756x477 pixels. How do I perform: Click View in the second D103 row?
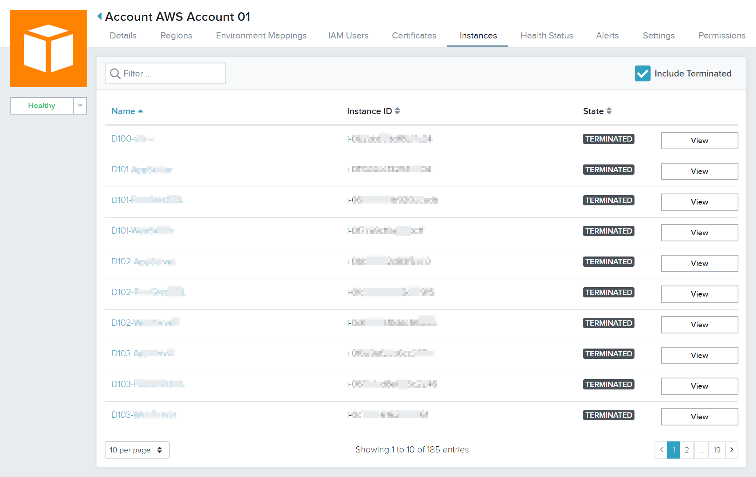(x=700, y=386)
